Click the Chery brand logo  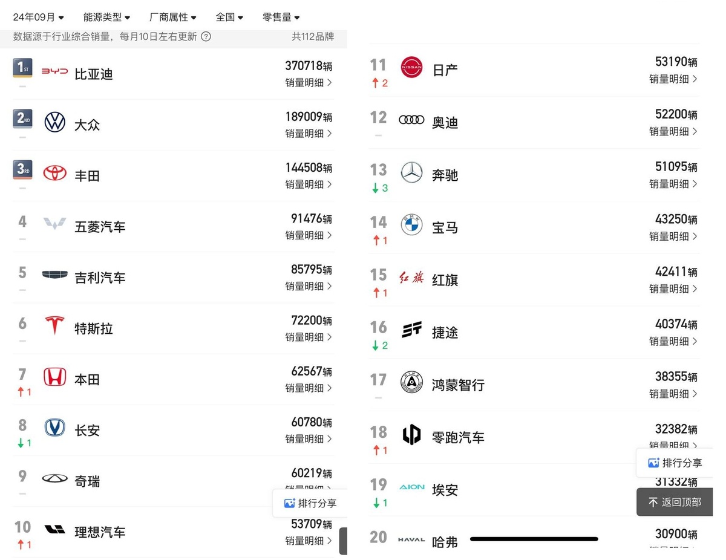54,478
